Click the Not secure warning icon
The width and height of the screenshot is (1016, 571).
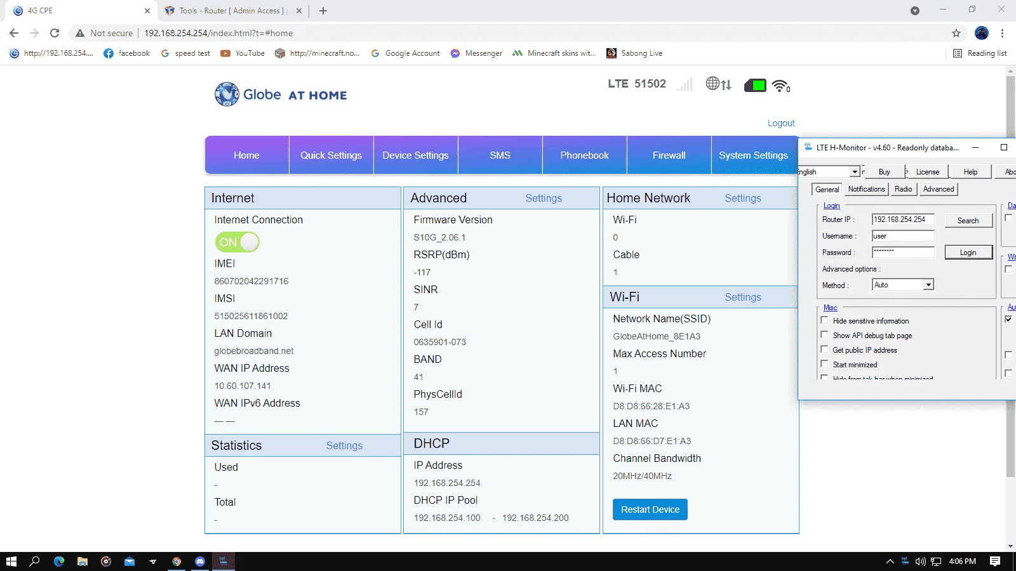(x=80, y=33)
